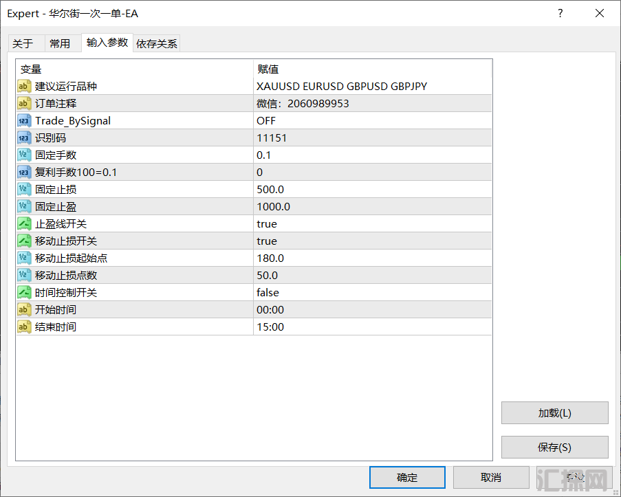621x497 pixels.
Task: Click the boolean icon beside 止盈线开关
Action: (24, 223)
